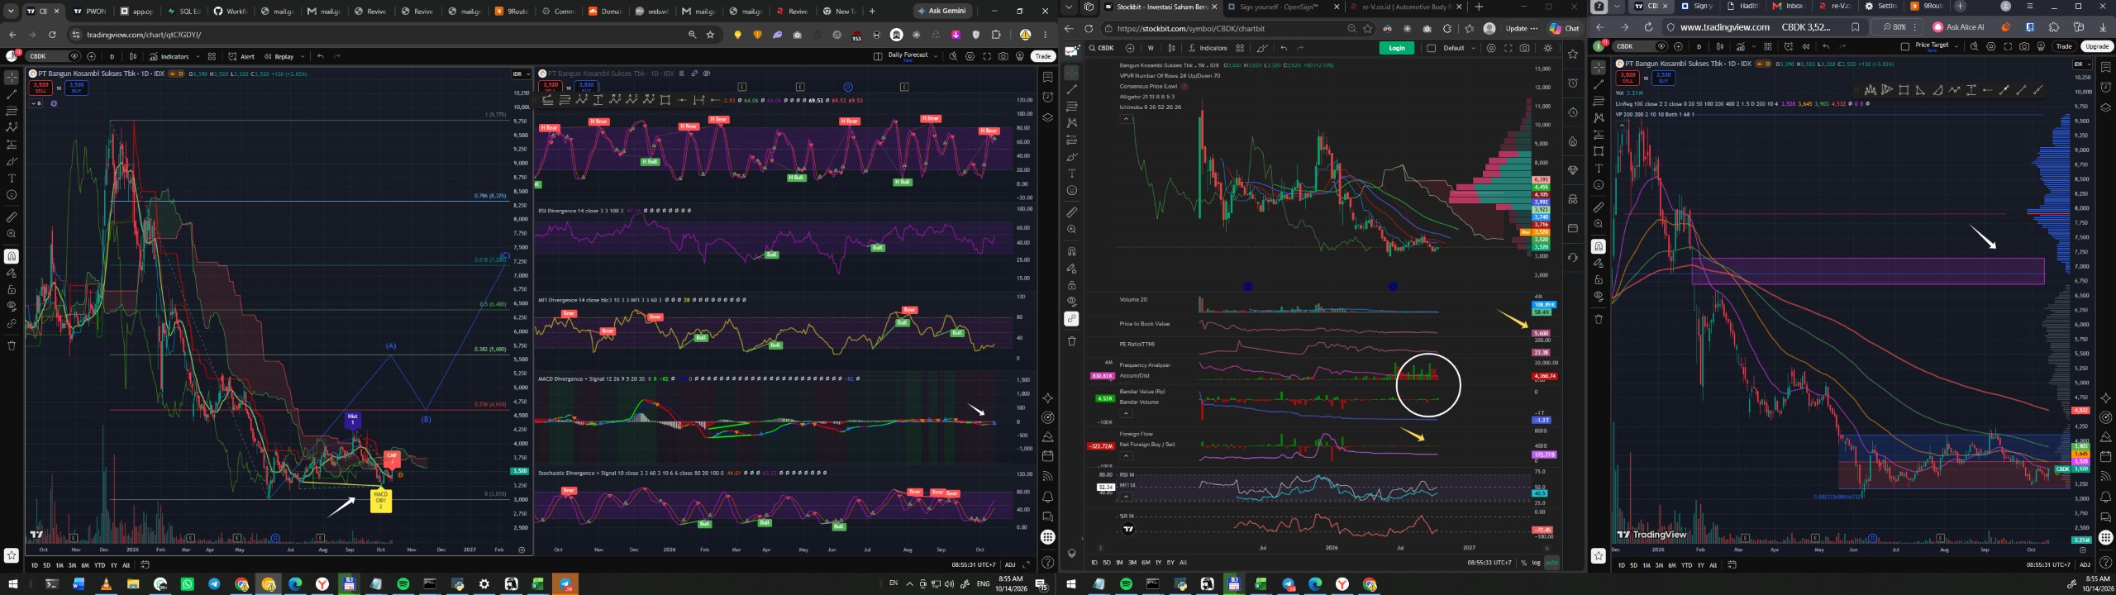The height and width of the screenshot is (595, 2116).
Task: Select All range in left TradingView bottom bar
Action: click(x=126, y=565)
